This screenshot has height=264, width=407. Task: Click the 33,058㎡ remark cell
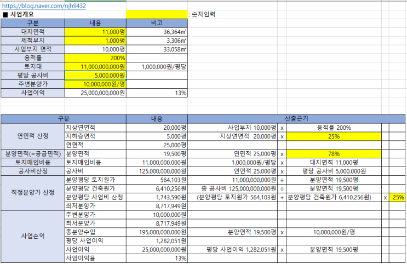click(x=157, y=49)
